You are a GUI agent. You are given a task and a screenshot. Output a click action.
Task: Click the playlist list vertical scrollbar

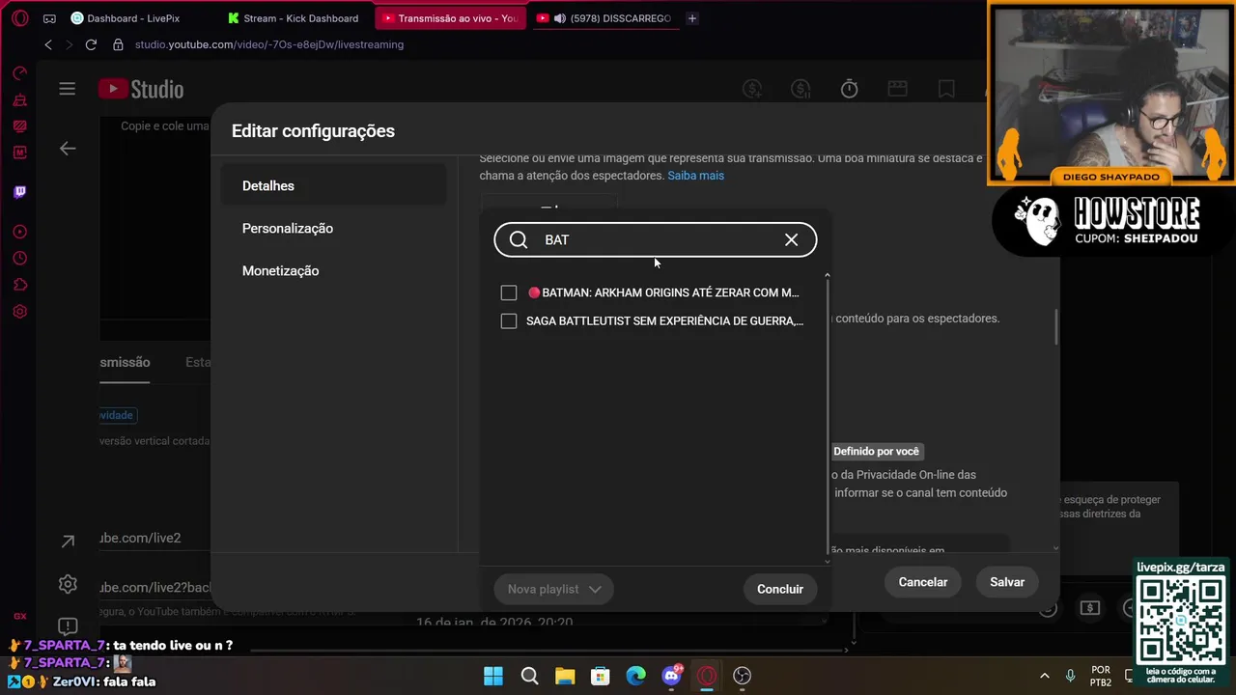827,418
